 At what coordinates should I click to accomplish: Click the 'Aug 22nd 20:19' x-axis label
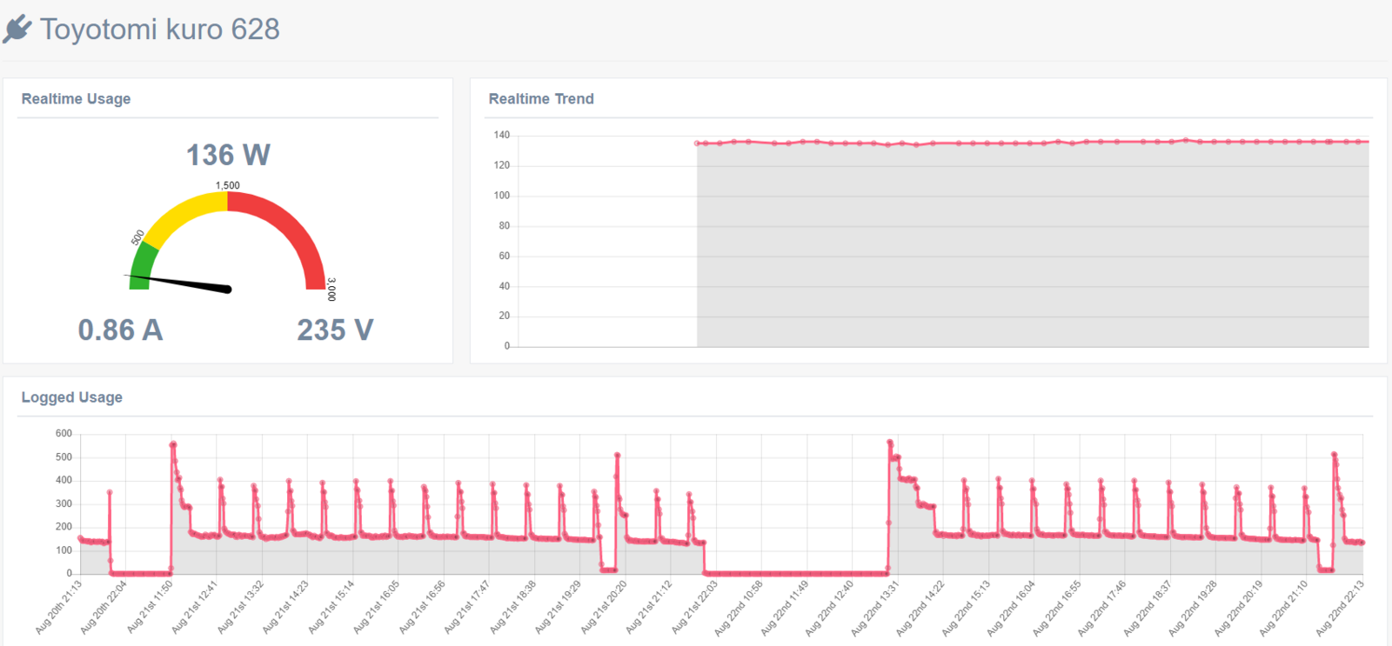pyautogui.click(x=1240, y=607)
